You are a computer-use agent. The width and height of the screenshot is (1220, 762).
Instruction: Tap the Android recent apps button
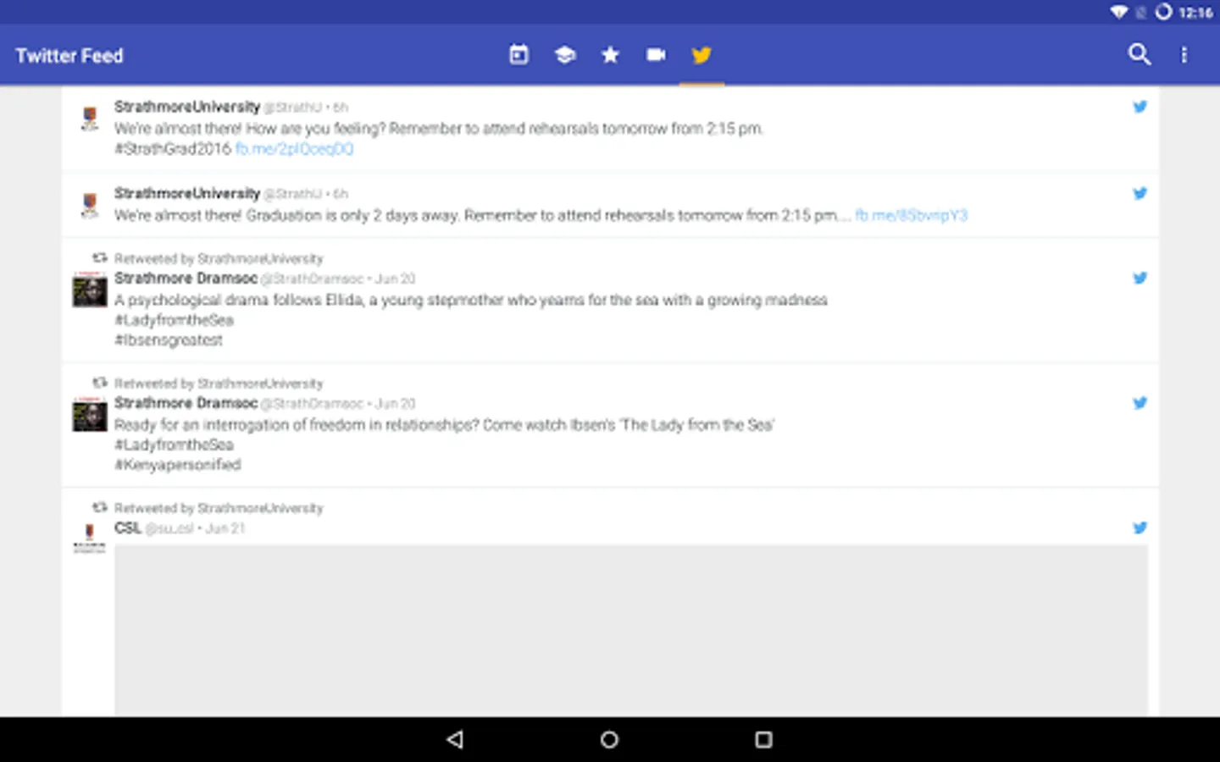pyautogui.click(x=763, y=740)
